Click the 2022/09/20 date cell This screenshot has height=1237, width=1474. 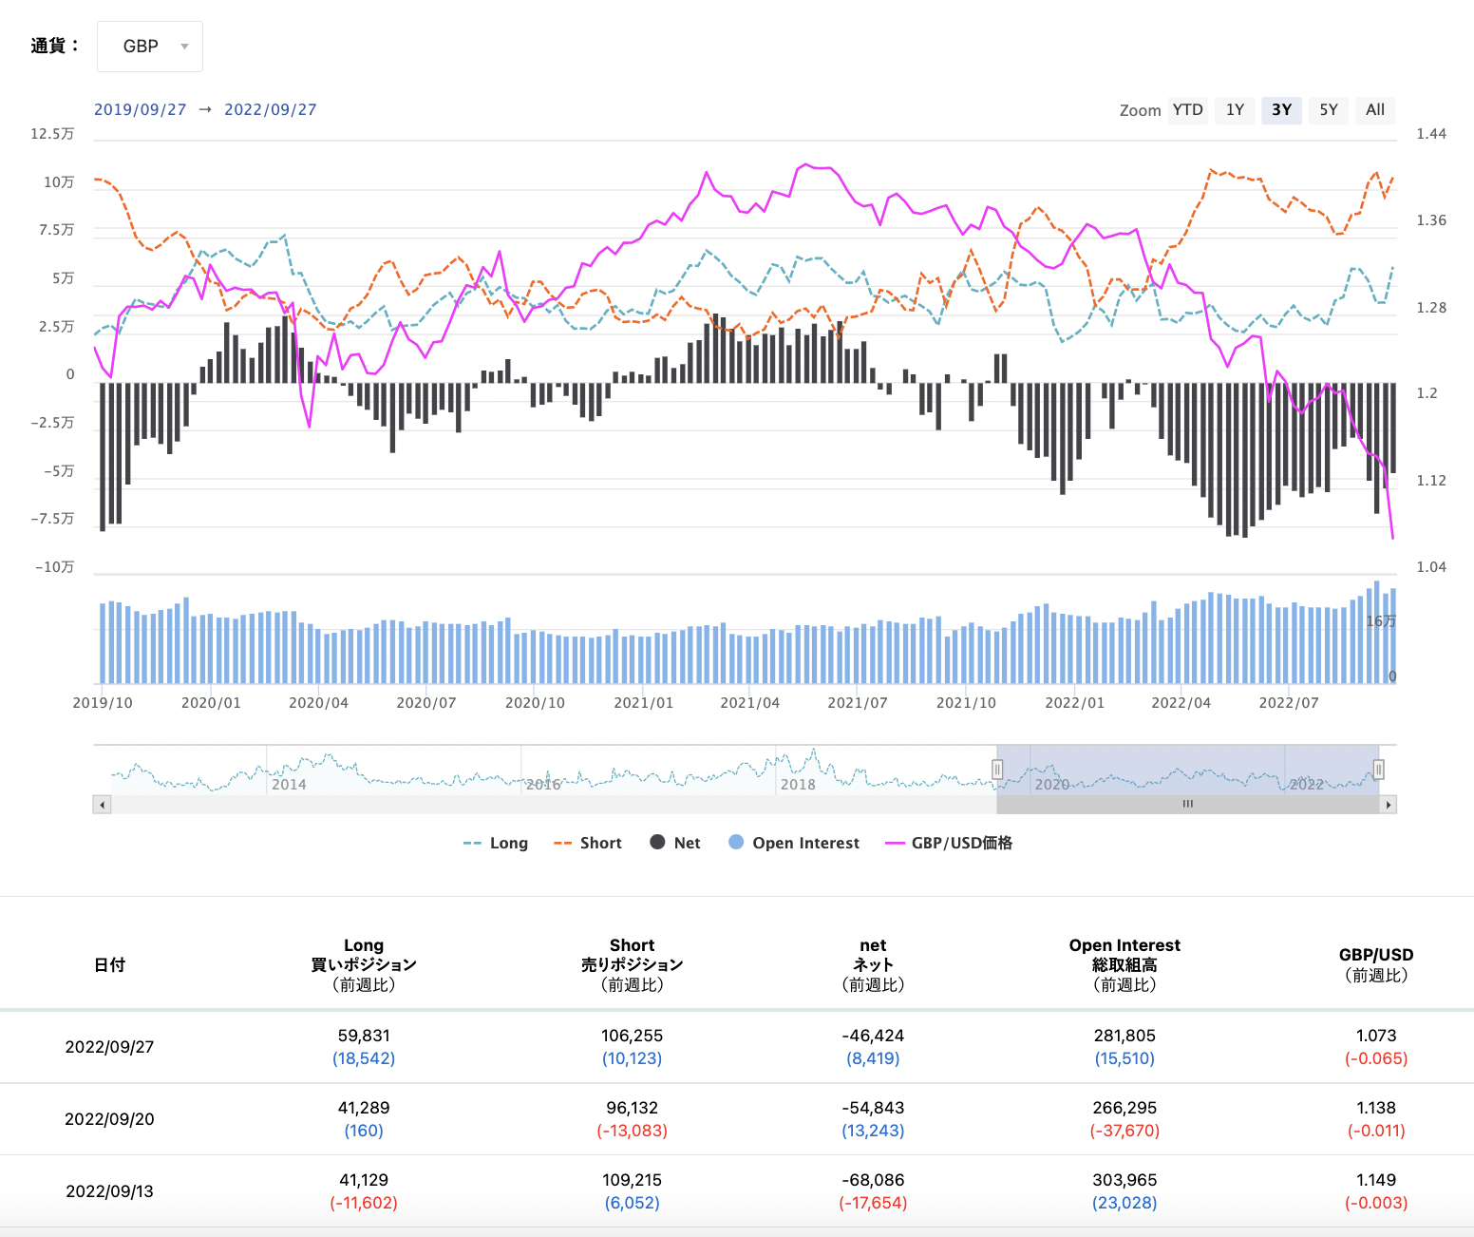pos(109,1119)
